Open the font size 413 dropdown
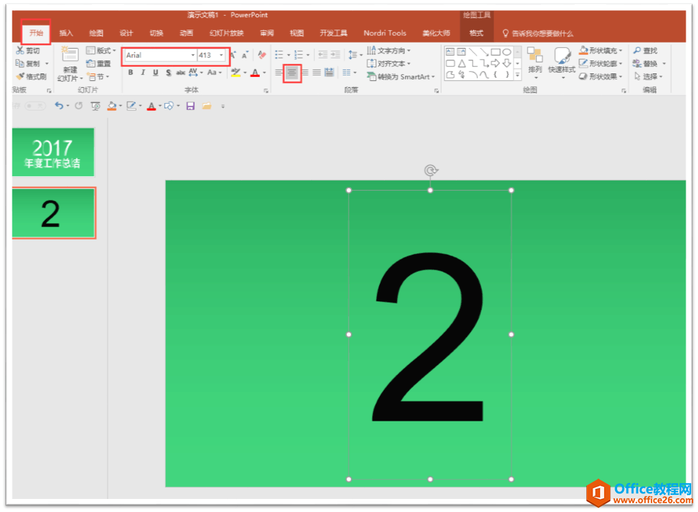The width and height of the screenshot is (698, 512). (221, 55)
